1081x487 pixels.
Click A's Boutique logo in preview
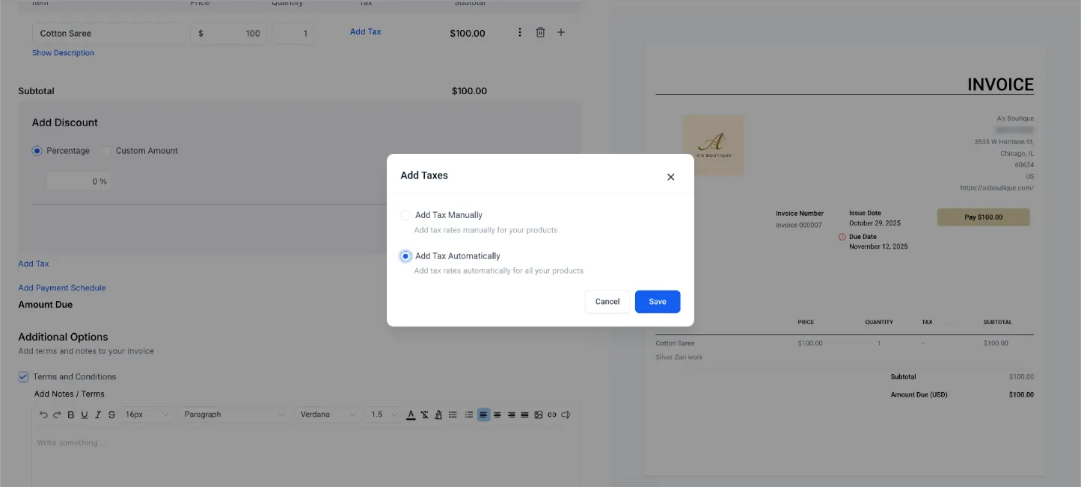714,145
